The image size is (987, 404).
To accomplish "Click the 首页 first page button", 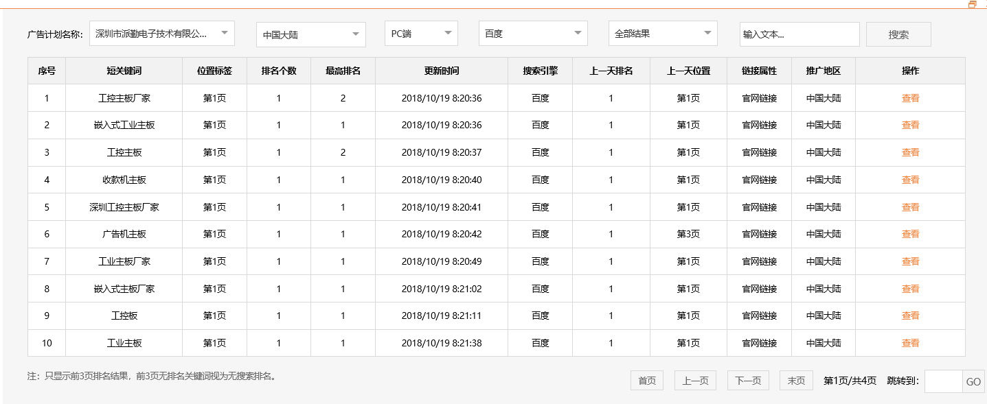I will point(646,380).
